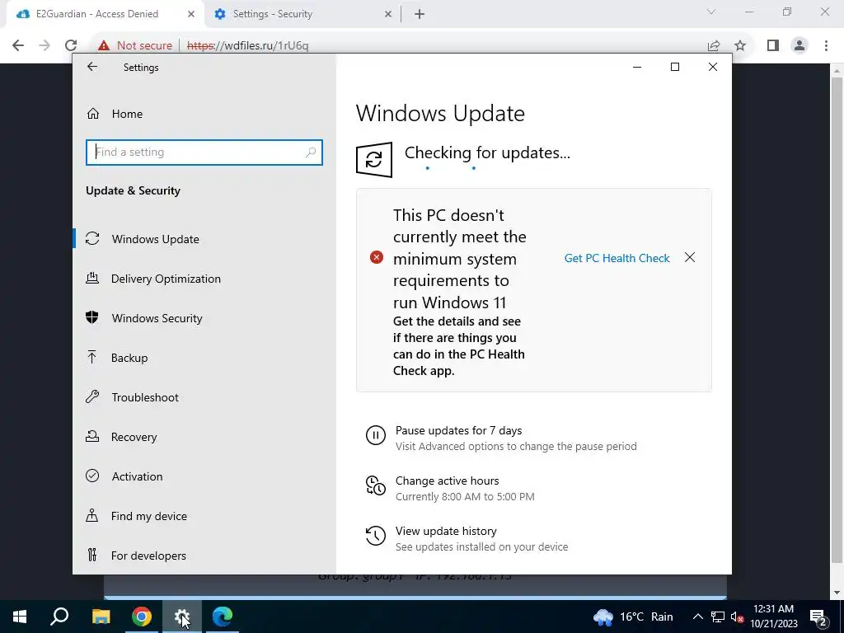Open Google Chrome from taskbar
The image size is (844, 633).
point(142,617)
